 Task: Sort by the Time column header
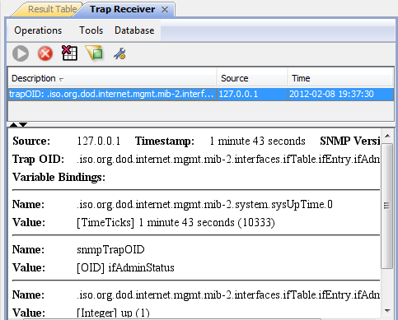[340, 78]
